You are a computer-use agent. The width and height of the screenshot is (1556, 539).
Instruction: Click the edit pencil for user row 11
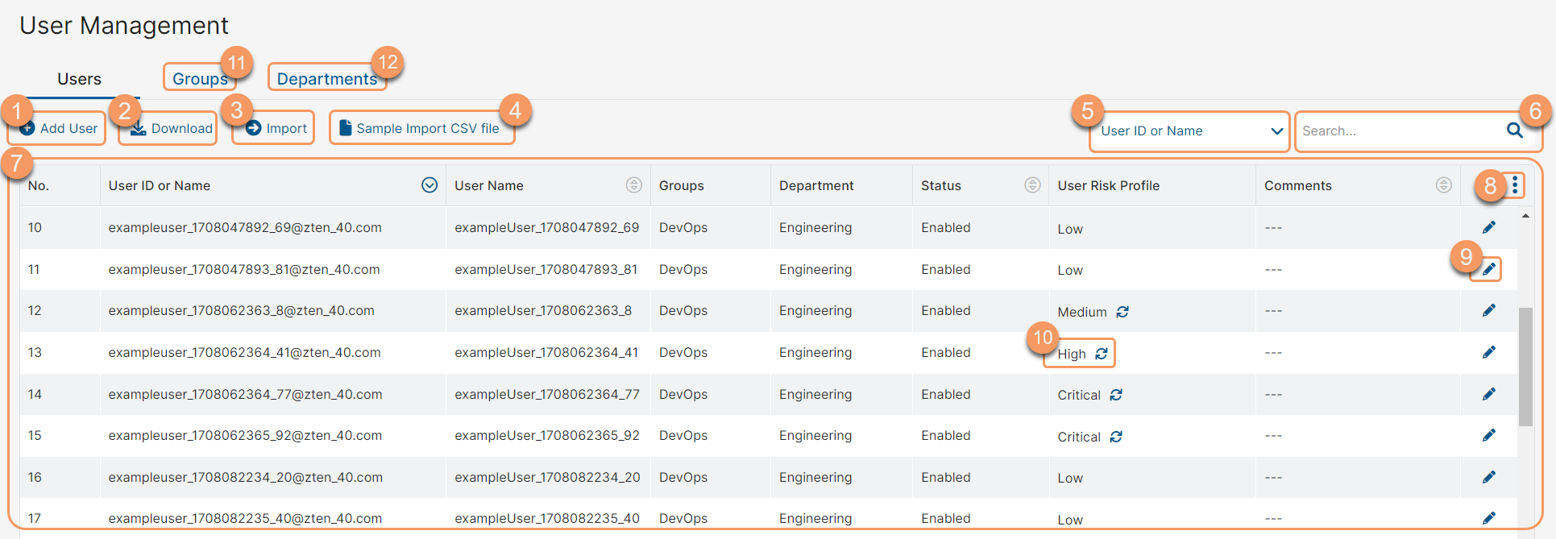tap(1488, 269)
